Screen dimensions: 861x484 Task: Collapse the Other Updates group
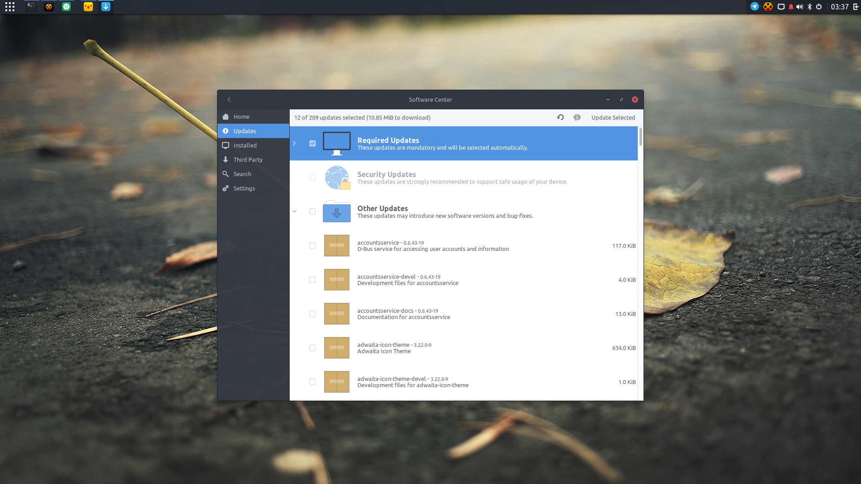click(295, 211)
